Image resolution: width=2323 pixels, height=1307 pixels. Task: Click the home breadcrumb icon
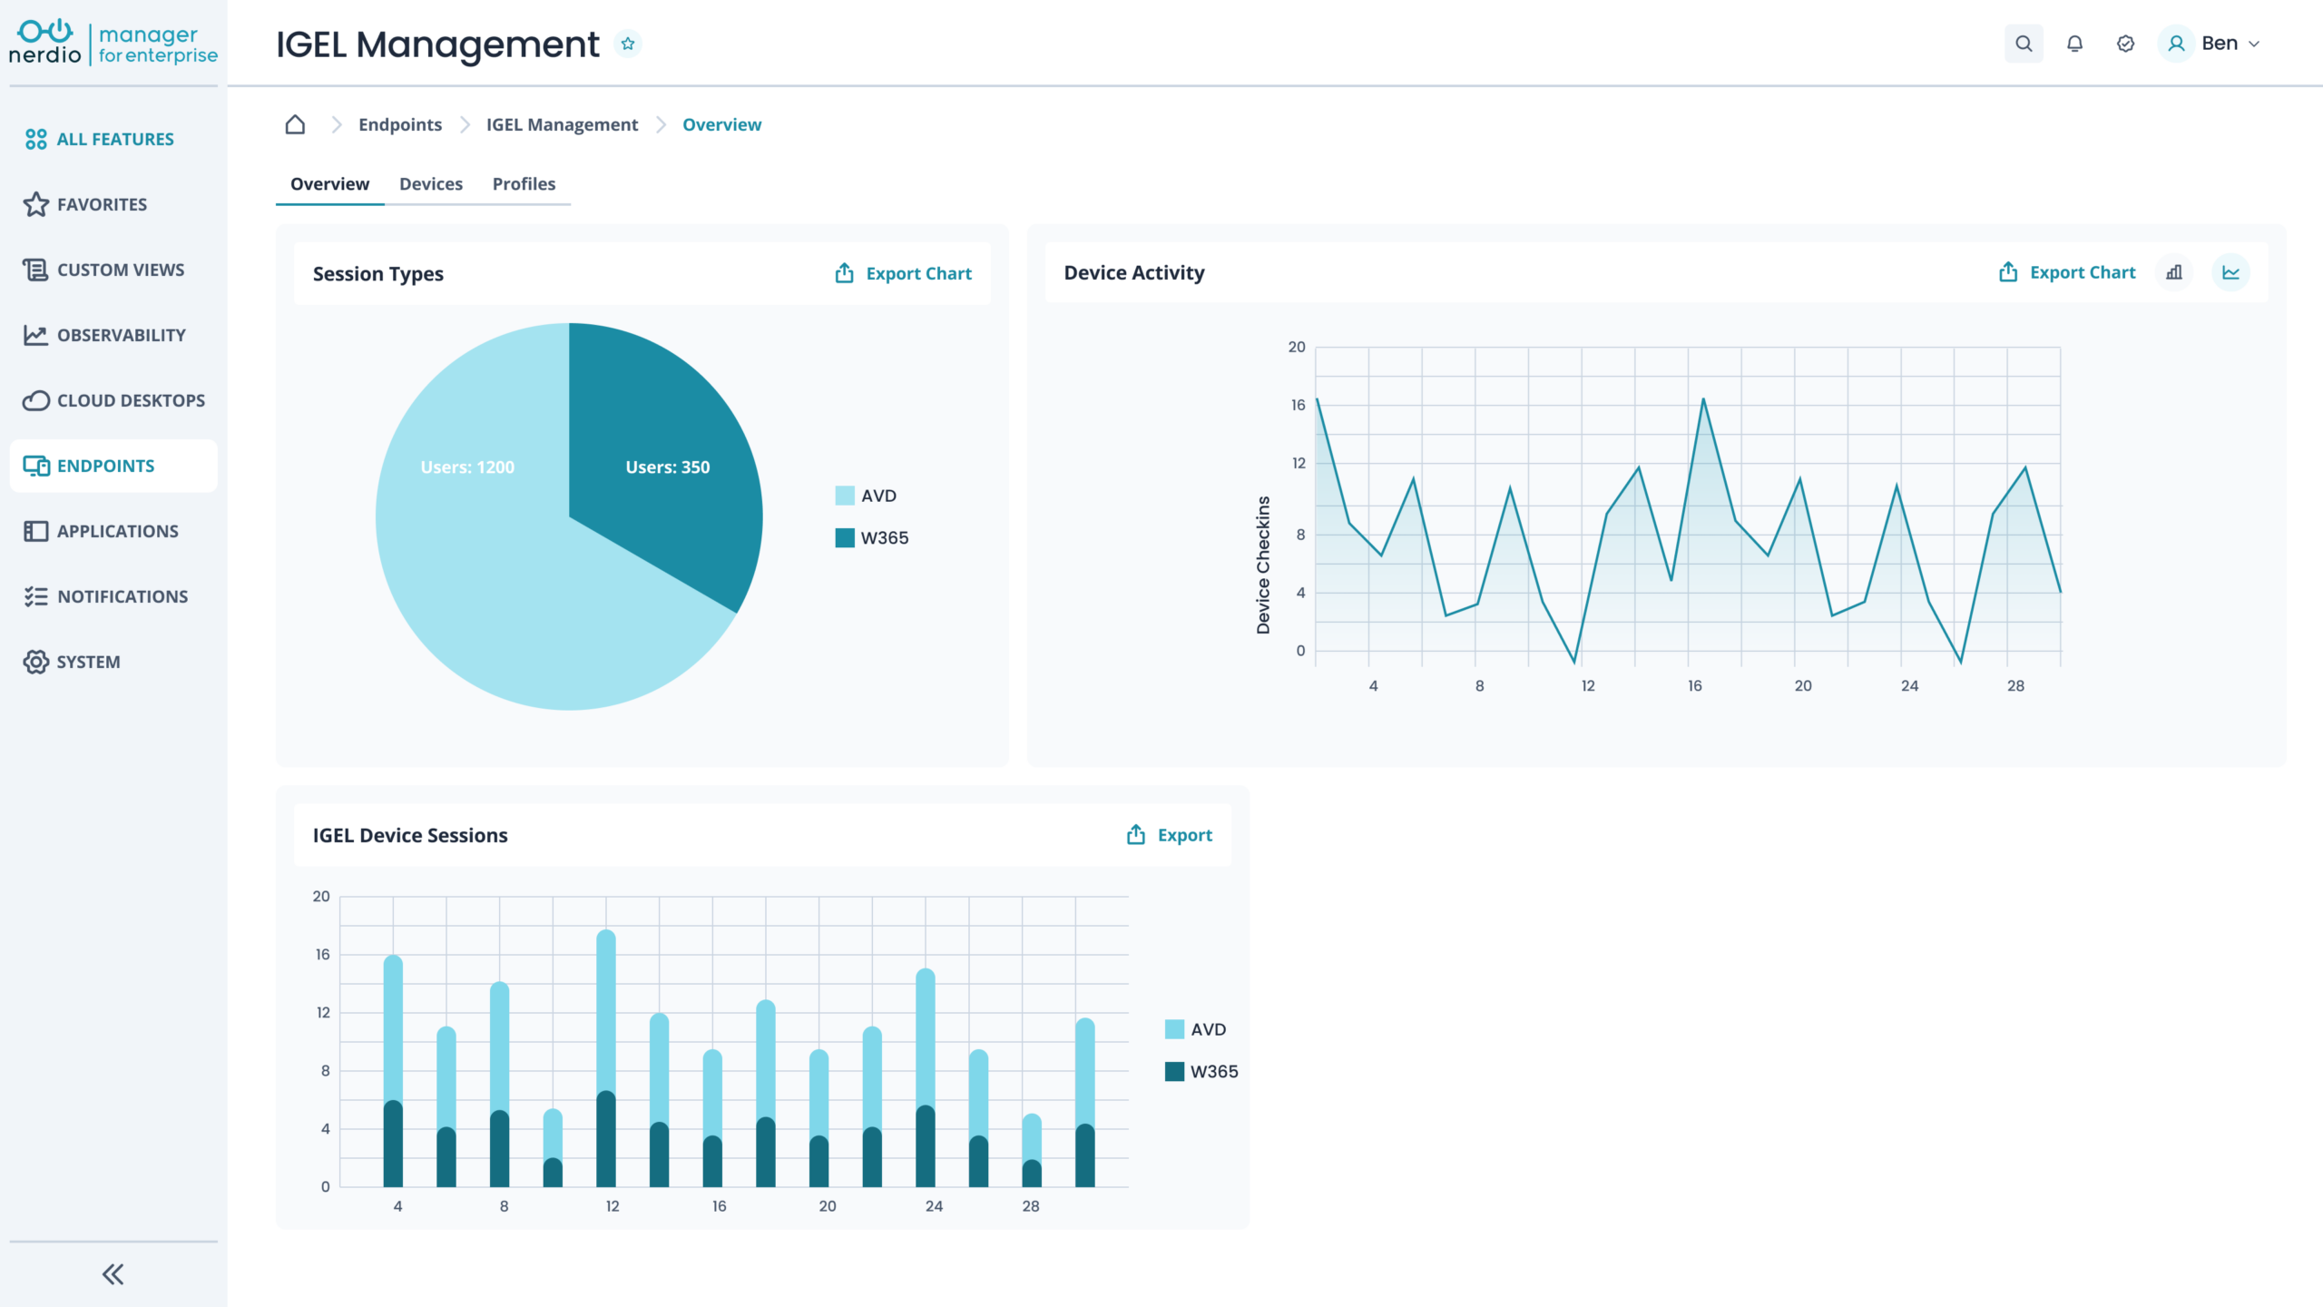pyautogui.click(x=295, y=124)
